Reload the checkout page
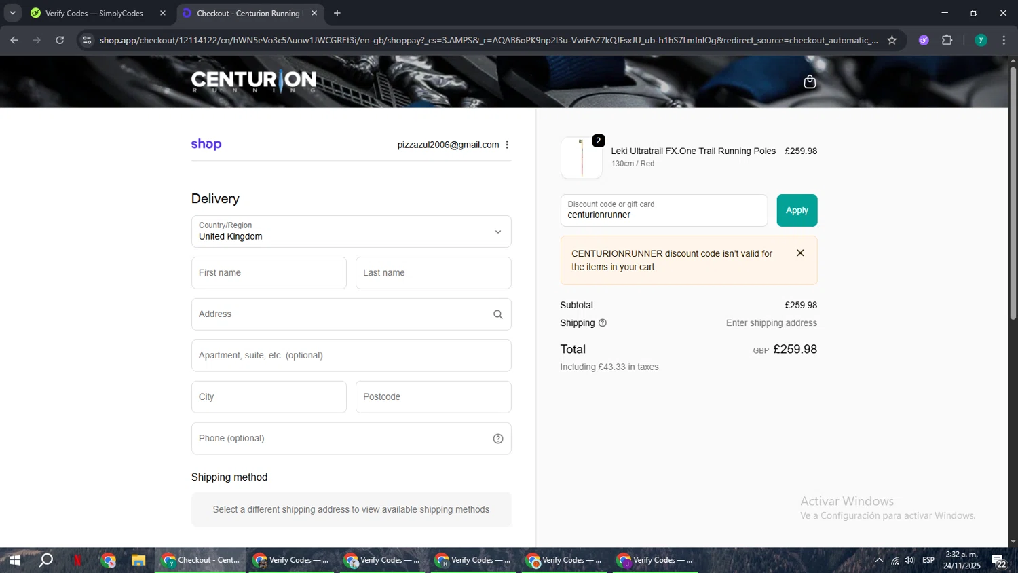The image size is (1018, 573). pos(60,40)
